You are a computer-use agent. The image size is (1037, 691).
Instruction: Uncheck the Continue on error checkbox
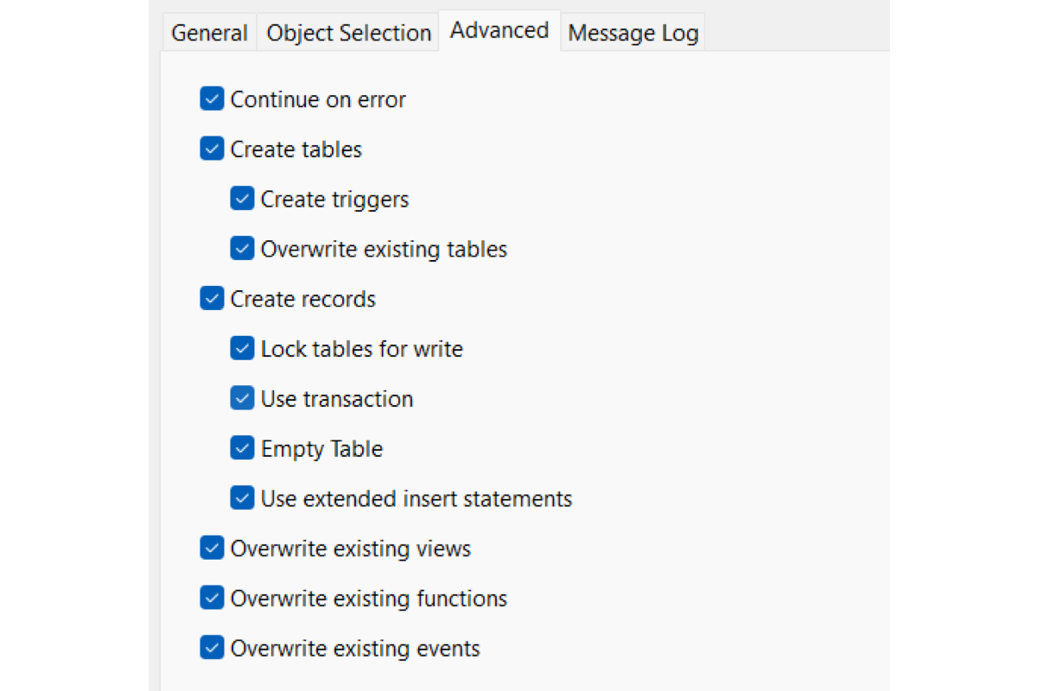pyautogui.click(x=213, y=98)
